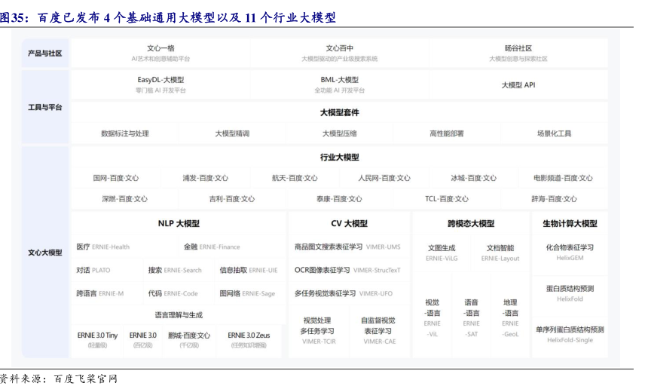Select ERNIE 3.0 Tiny model
The width and height of the screenshot is (645, 386).
[97, 340]
